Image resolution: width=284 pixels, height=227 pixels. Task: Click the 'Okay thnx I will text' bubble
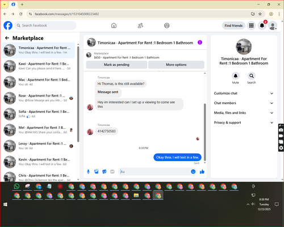177,157
